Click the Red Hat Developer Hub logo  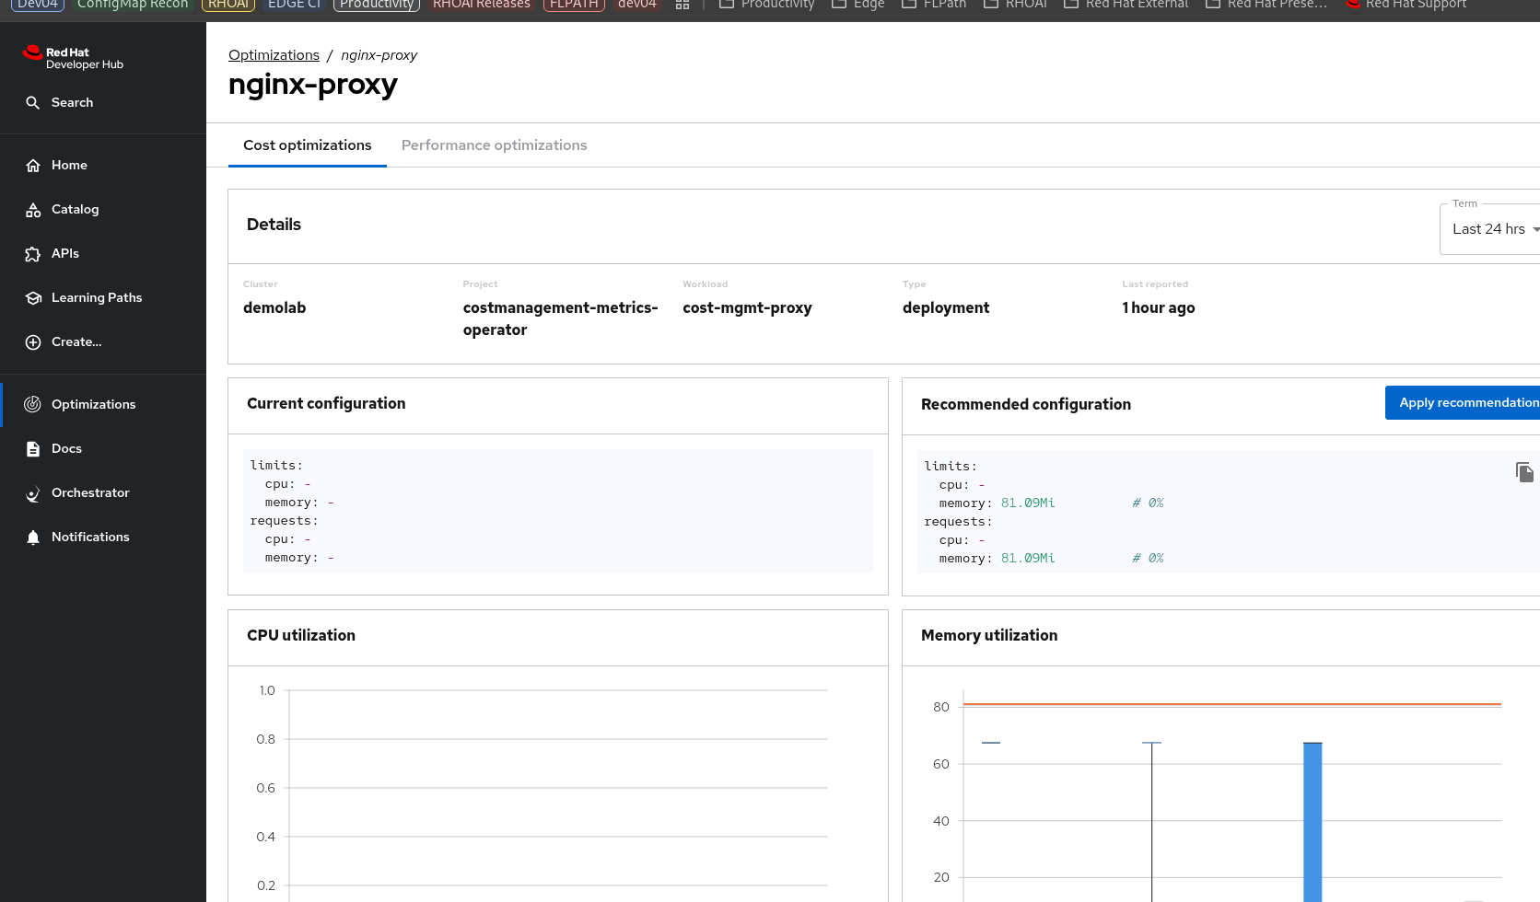click(x=74, y=58)
